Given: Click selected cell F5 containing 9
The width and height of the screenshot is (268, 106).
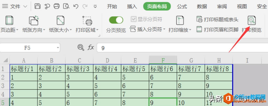Looking at the screenshot, I should (163, 102).
